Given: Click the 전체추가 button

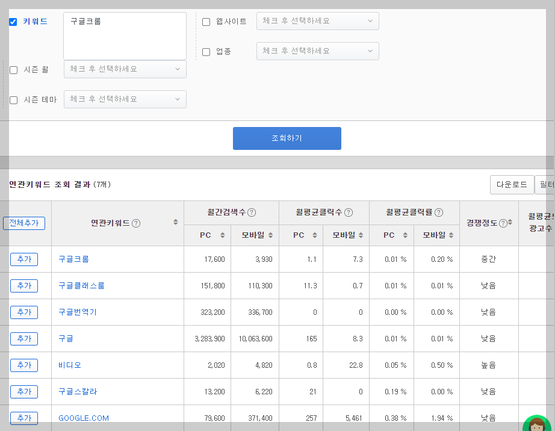Looking at the screenshot, I should (x=24, y=223).
